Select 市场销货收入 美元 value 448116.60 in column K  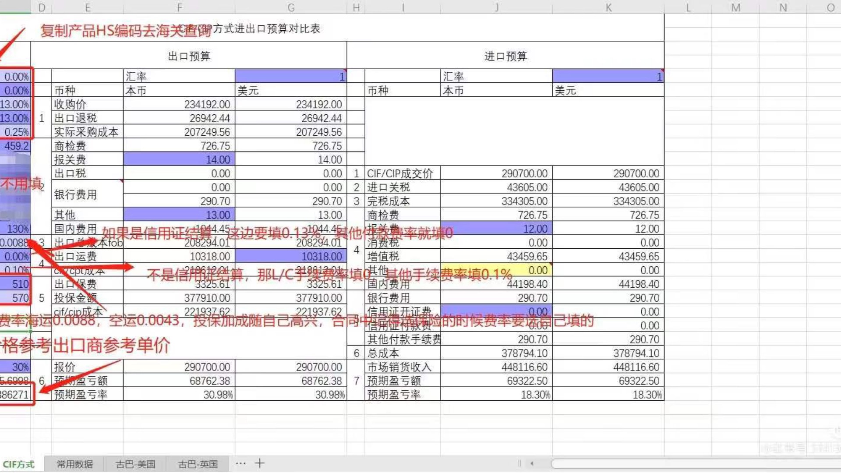608,367
